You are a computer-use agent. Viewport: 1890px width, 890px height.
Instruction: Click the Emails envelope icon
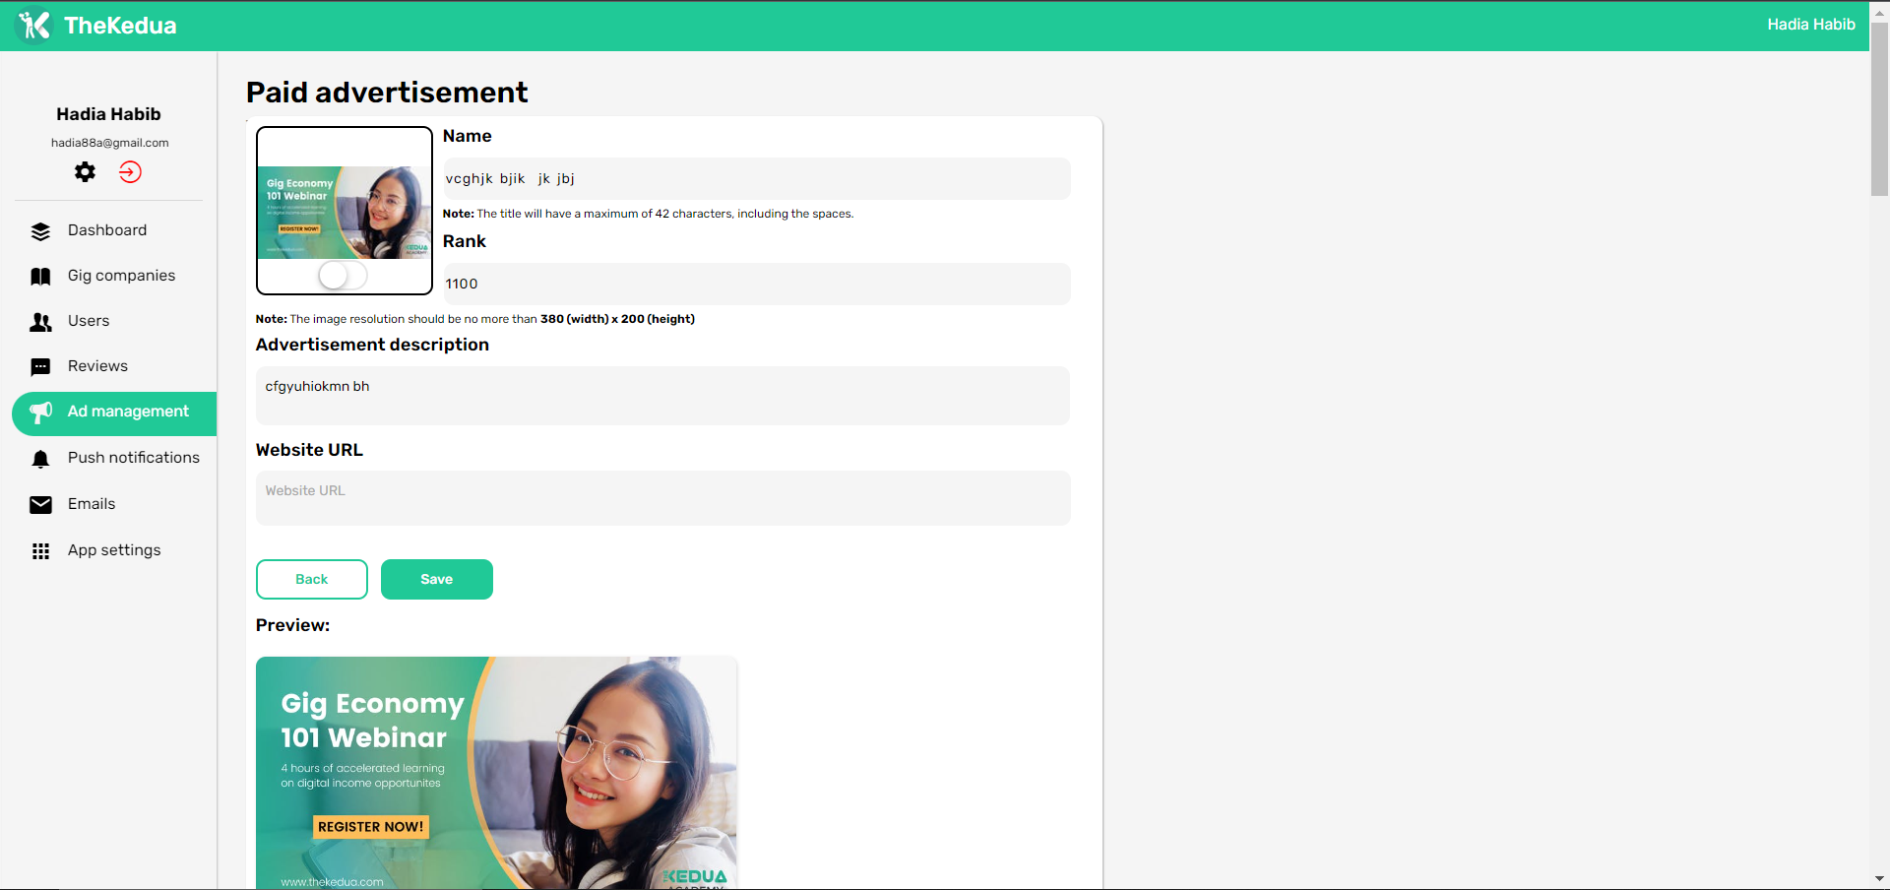(40, 505)
